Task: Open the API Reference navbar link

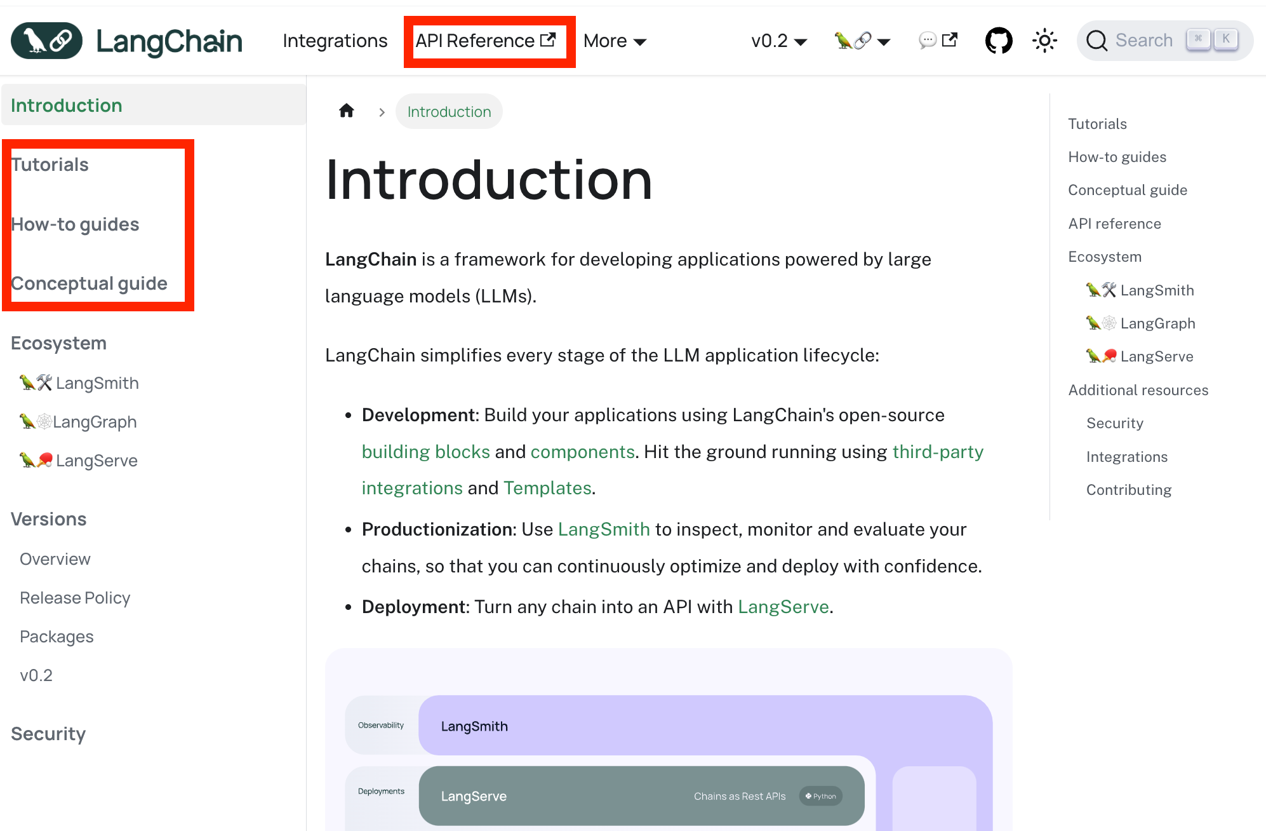Action: pos(486,41)
